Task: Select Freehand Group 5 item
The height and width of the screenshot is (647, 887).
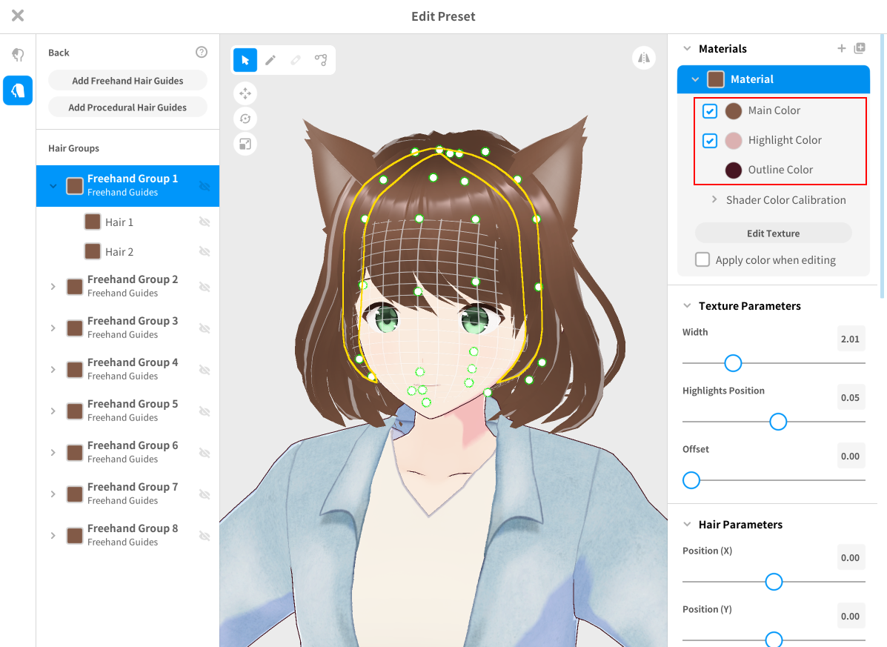Action: coord(132,410)
